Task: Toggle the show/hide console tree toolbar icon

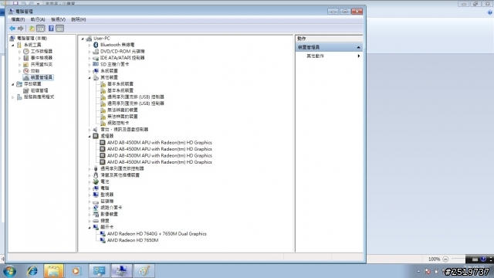Action: [41, 29]
